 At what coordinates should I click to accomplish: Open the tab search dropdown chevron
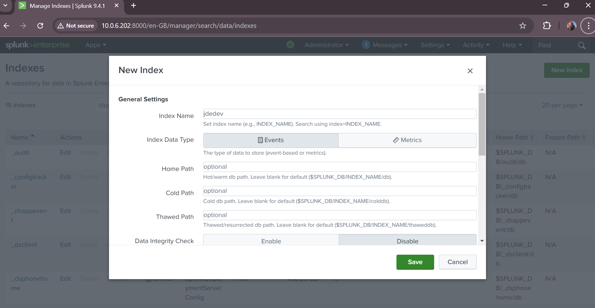5,6
